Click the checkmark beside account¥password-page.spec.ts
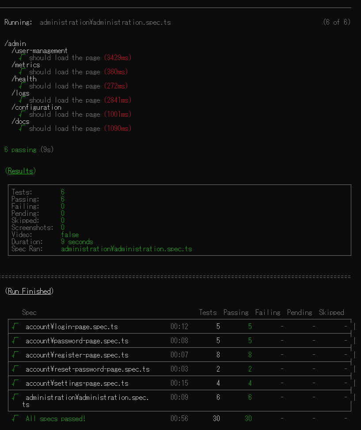The width and height of the screenshot is (361, 430). (x=15, y=341)
